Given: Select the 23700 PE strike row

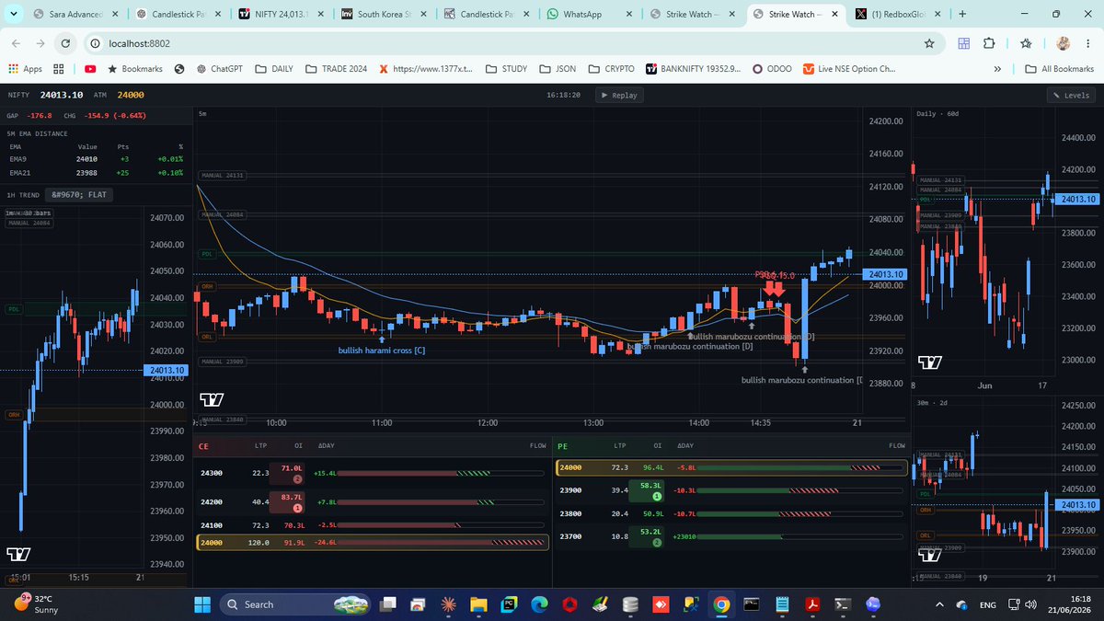Looking at the screenshot, I should pos(732,535).
